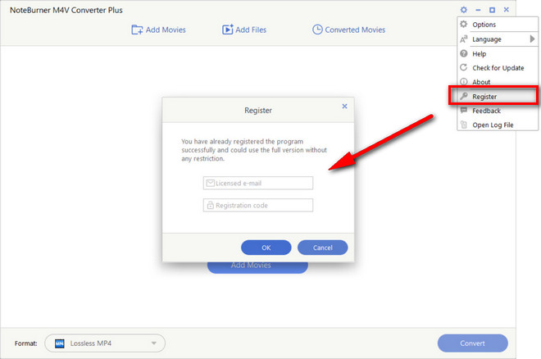
Task: Minimize the NoteBurner window
Action: tap(478, 10)
